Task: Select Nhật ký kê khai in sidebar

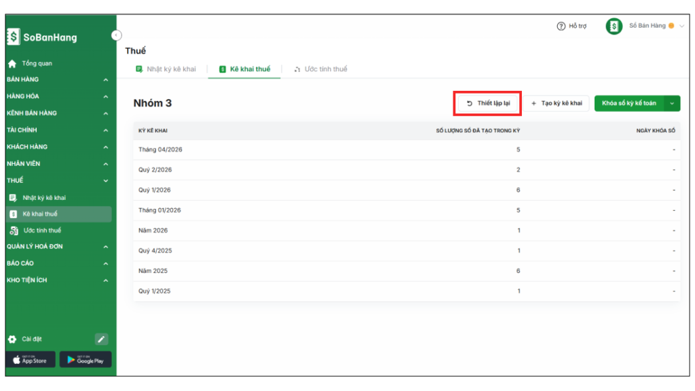Action: 44,198
